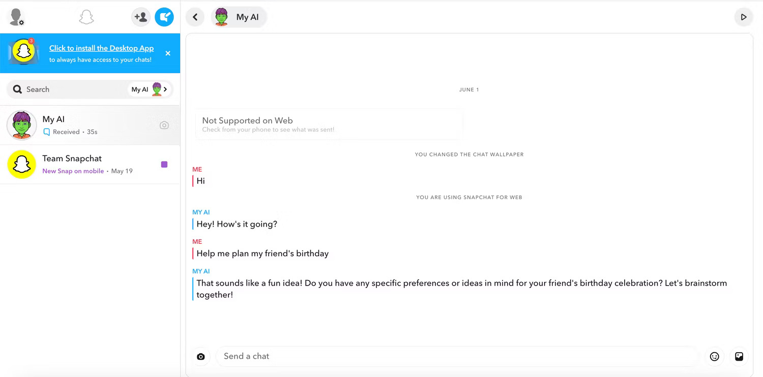Open the search magnifying glass icon

coord(18,89)
